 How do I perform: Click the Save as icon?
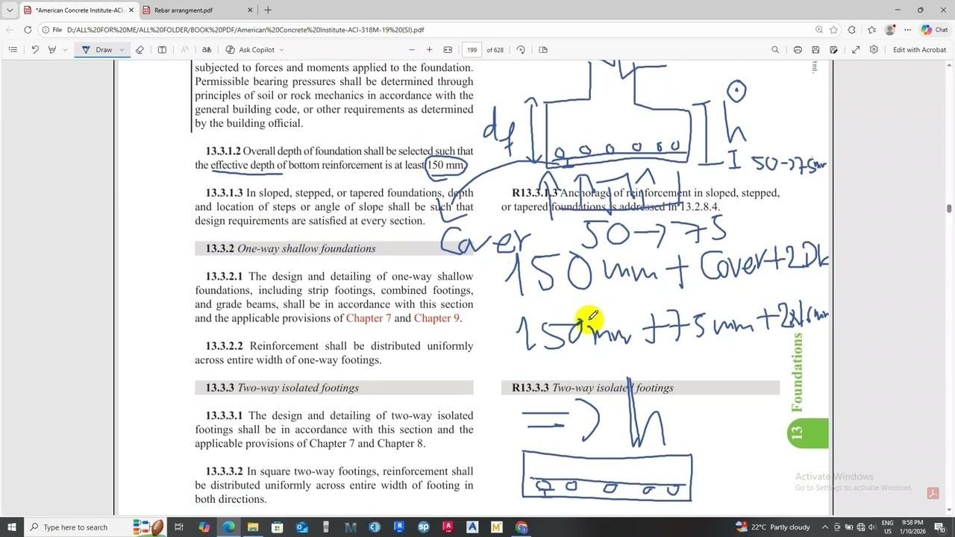coord(833,50)
